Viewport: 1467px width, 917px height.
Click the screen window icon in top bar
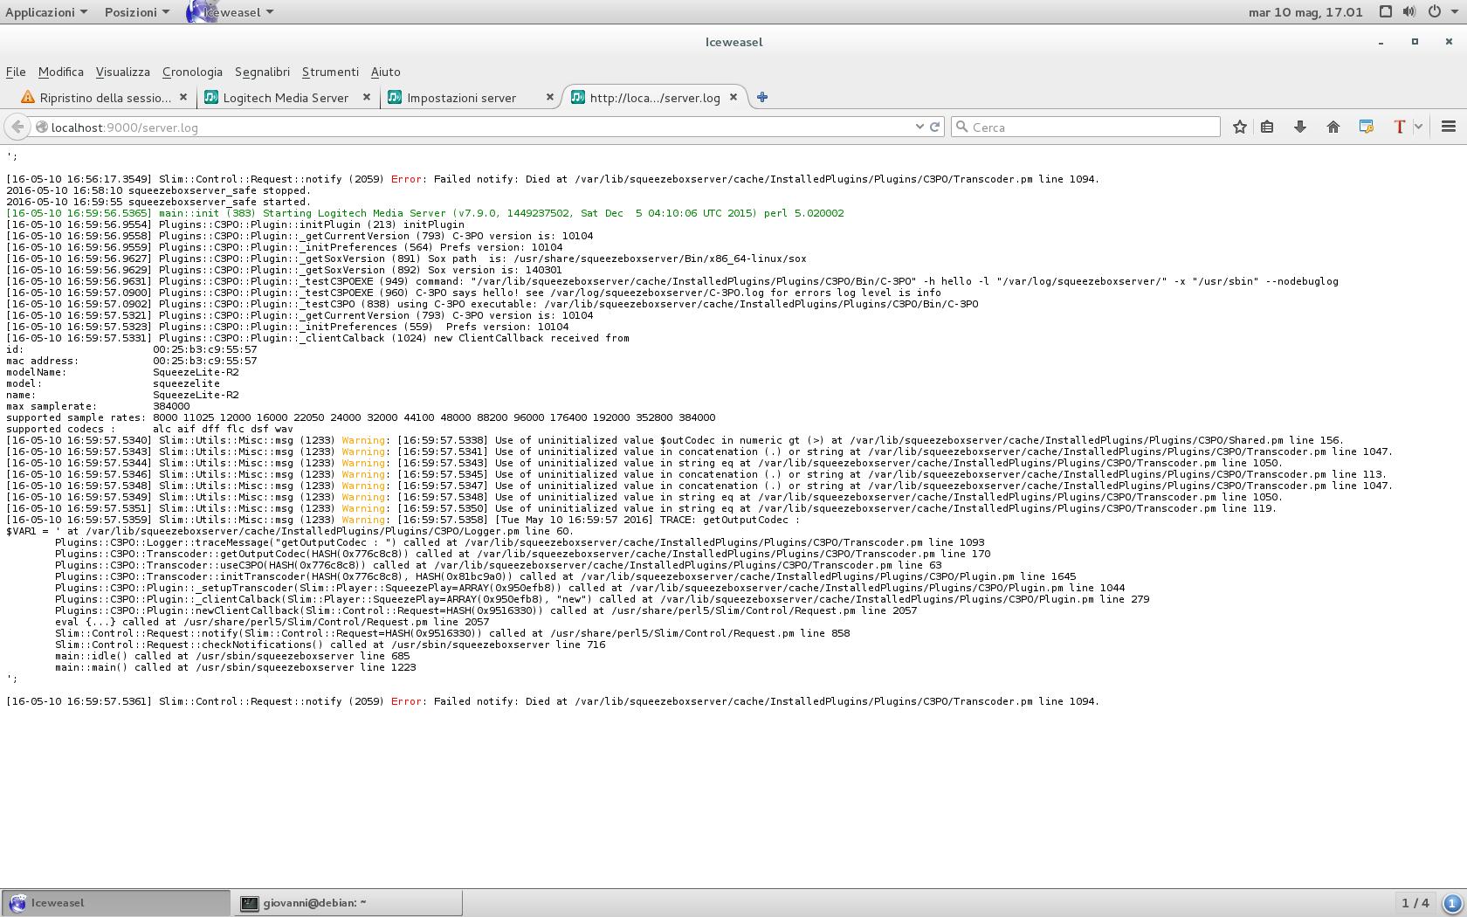[x=1385, y=11]
